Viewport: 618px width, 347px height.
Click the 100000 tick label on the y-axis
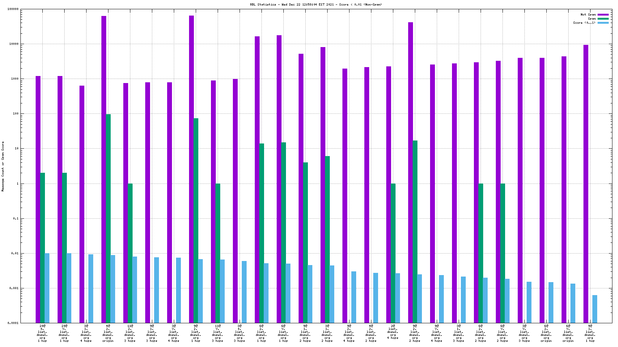13,9
